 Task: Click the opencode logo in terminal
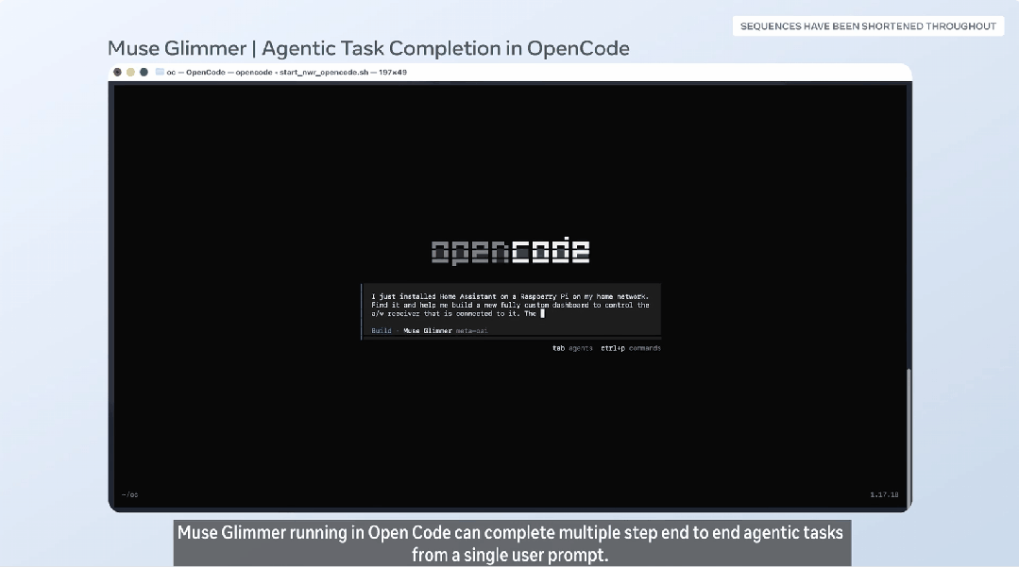510,251
